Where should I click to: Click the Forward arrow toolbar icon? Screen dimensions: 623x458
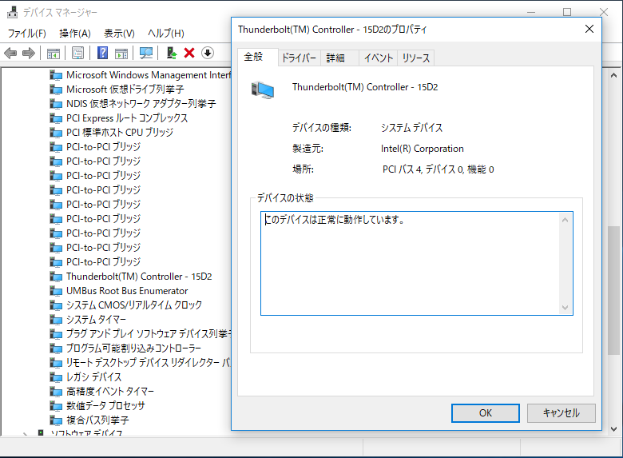tap(29, 53)
